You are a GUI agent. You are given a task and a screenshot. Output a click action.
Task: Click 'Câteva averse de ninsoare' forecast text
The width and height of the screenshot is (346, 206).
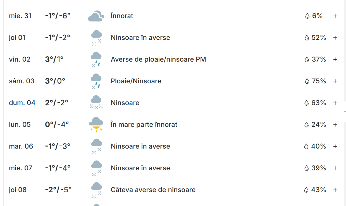tap(153, 190)
